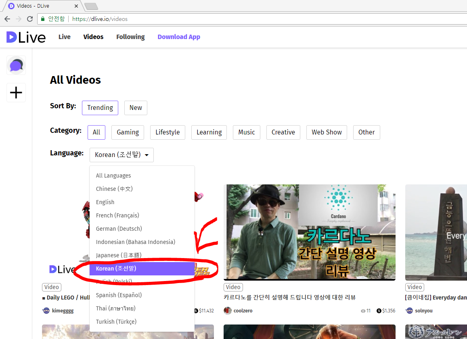This screenshot has height=339, width=467.
Task: Filter by the Lifestyle category
Action: 168,132
